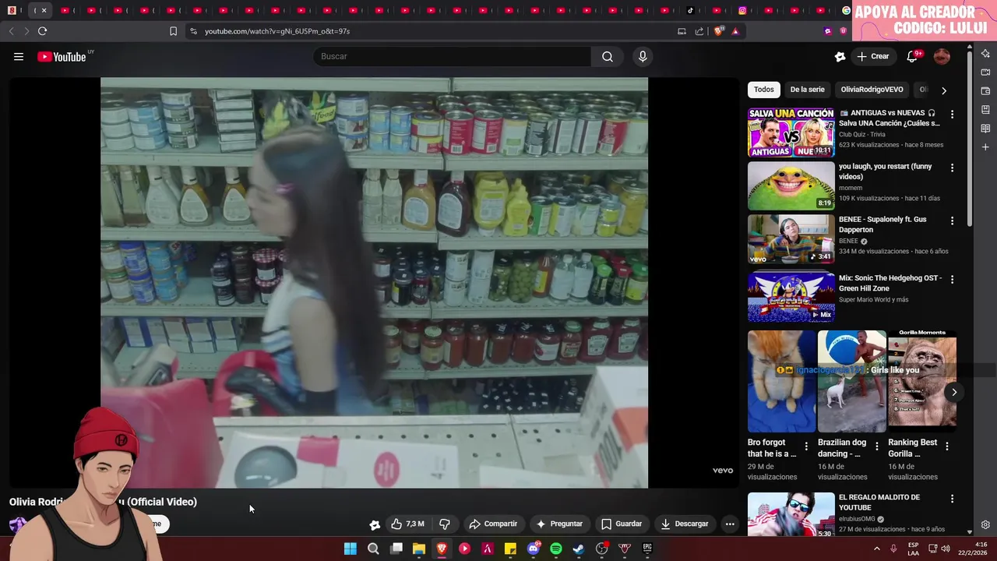Open options for Ranking Best Gorilla short

[x=947, y=446]
